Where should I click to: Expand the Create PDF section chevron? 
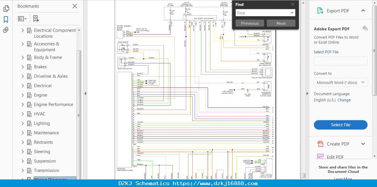[x=363, y=144]
